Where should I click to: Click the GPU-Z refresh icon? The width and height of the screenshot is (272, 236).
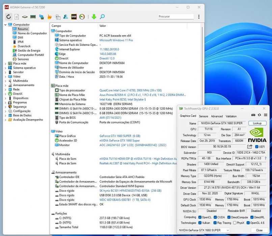point(259,115)
